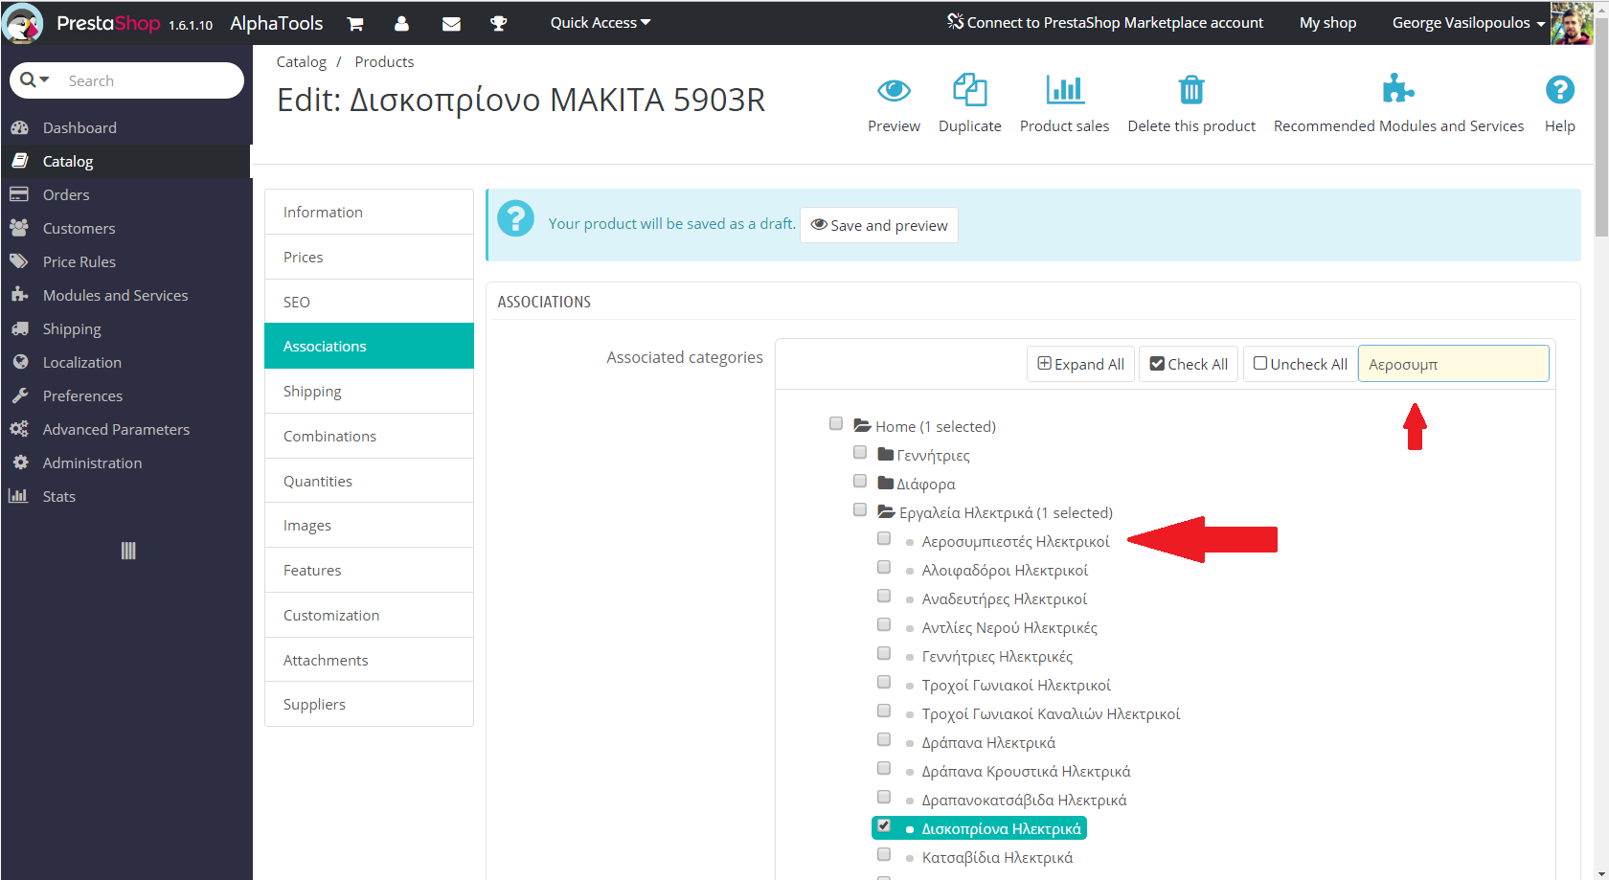Image resolution: width=1609 pixels, height=880 pixels.
Task: Click the Orders sidebar icon
Action: point(19,194)
